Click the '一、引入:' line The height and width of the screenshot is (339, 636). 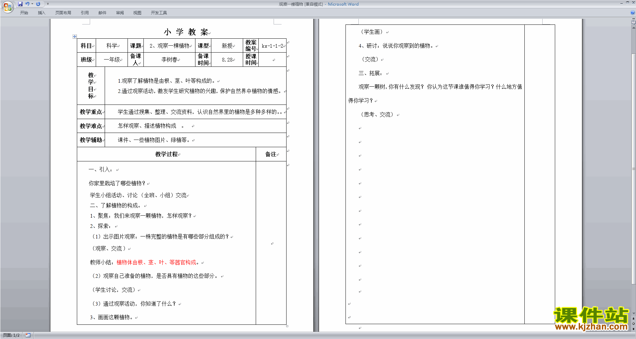click(x=100, y=169)
